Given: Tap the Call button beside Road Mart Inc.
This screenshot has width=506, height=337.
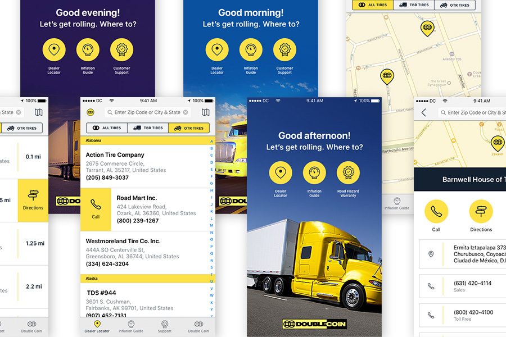Looking at the screenshot, I should coord(96,210).
